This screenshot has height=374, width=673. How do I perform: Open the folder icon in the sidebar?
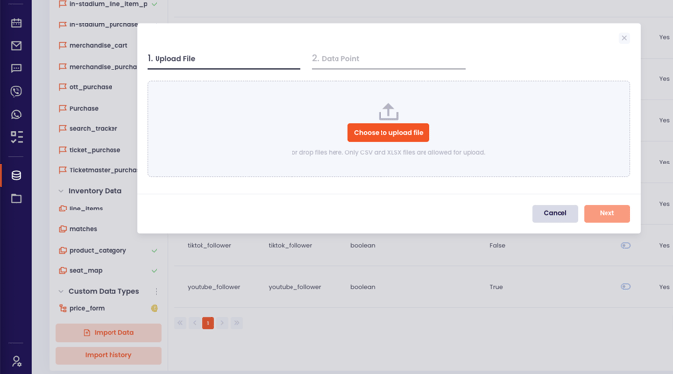[x=16, y=199]
